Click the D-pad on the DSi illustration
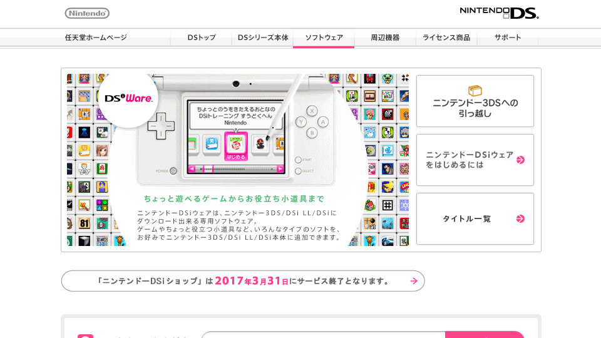The image size is (601, 338). (x=161, y=126)
